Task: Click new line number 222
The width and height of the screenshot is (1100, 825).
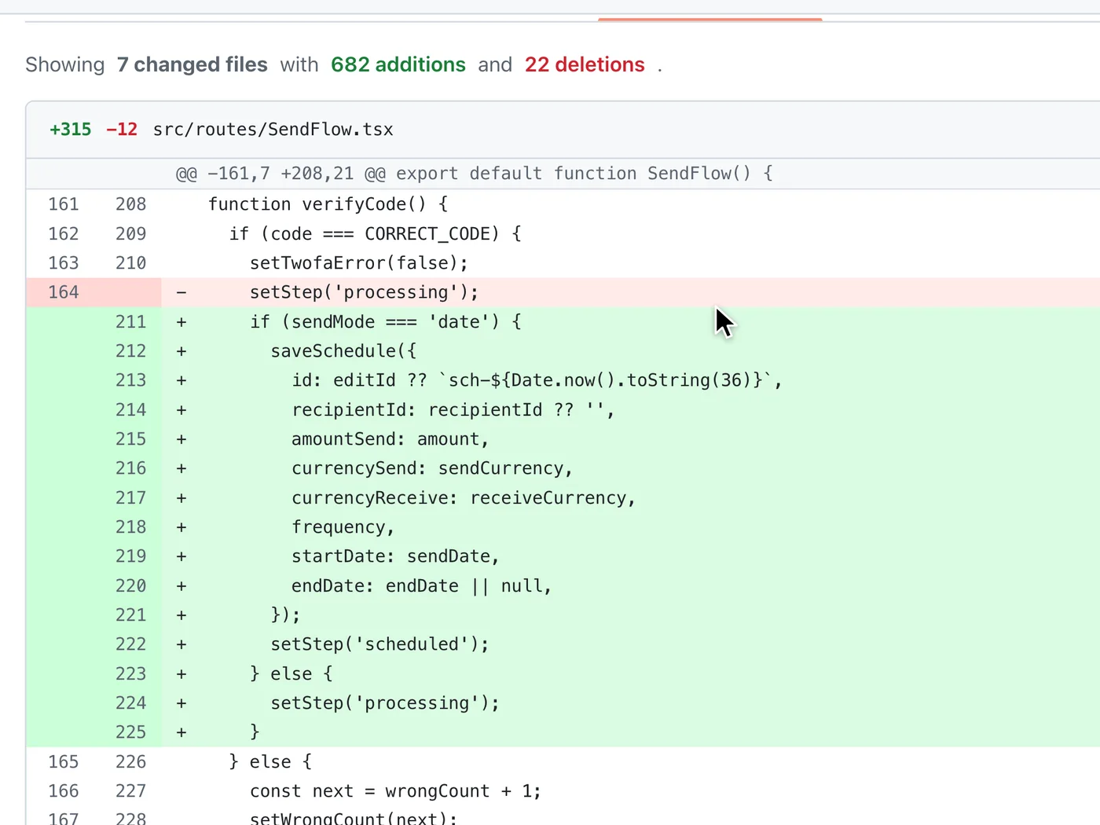Action: click(x=130, y=644)
